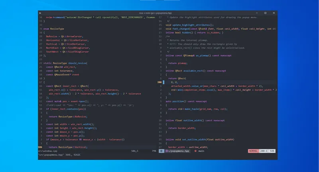This screenshot has width=319, height=172.
Task: Click the NorthEast = Qt::SizeBDiagCursor line
Action: pyautogui.click(x=68, y=48)
